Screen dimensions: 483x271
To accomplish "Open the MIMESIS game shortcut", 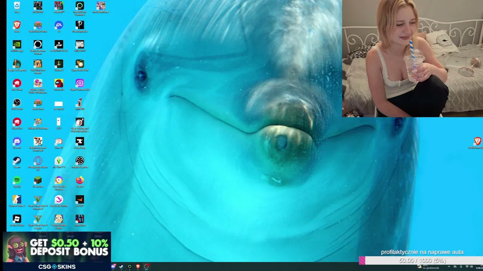I will click(80, 104).
